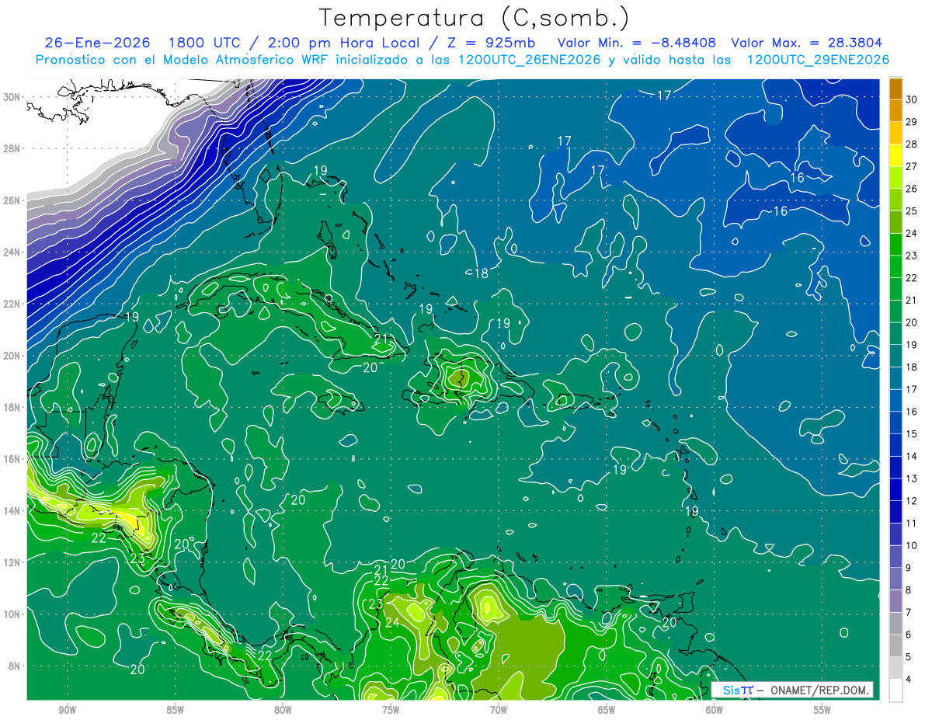932x720 pixels.
Task: Click '1200UTC_26ENE2026' initialization time text
Action: tap(527, 60)
